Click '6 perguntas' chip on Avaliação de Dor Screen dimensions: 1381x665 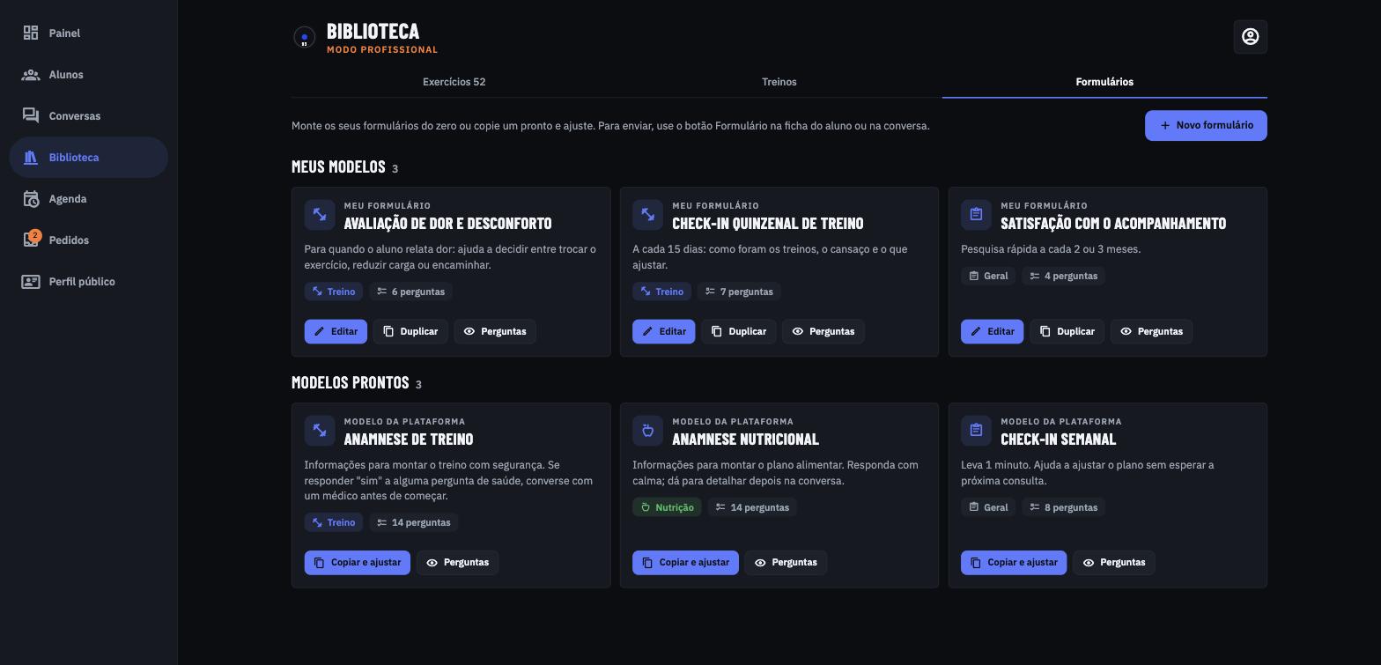(x=410, y=292)
